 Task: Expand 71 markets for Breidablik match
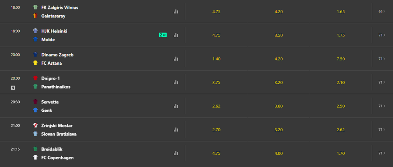(x=382, y=153)
